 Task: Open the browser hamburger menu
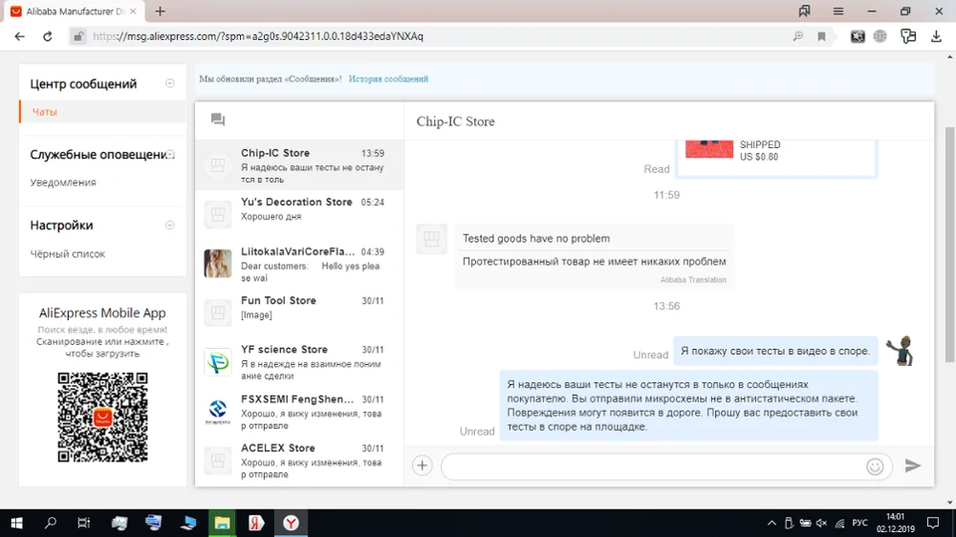coord(838,11)
